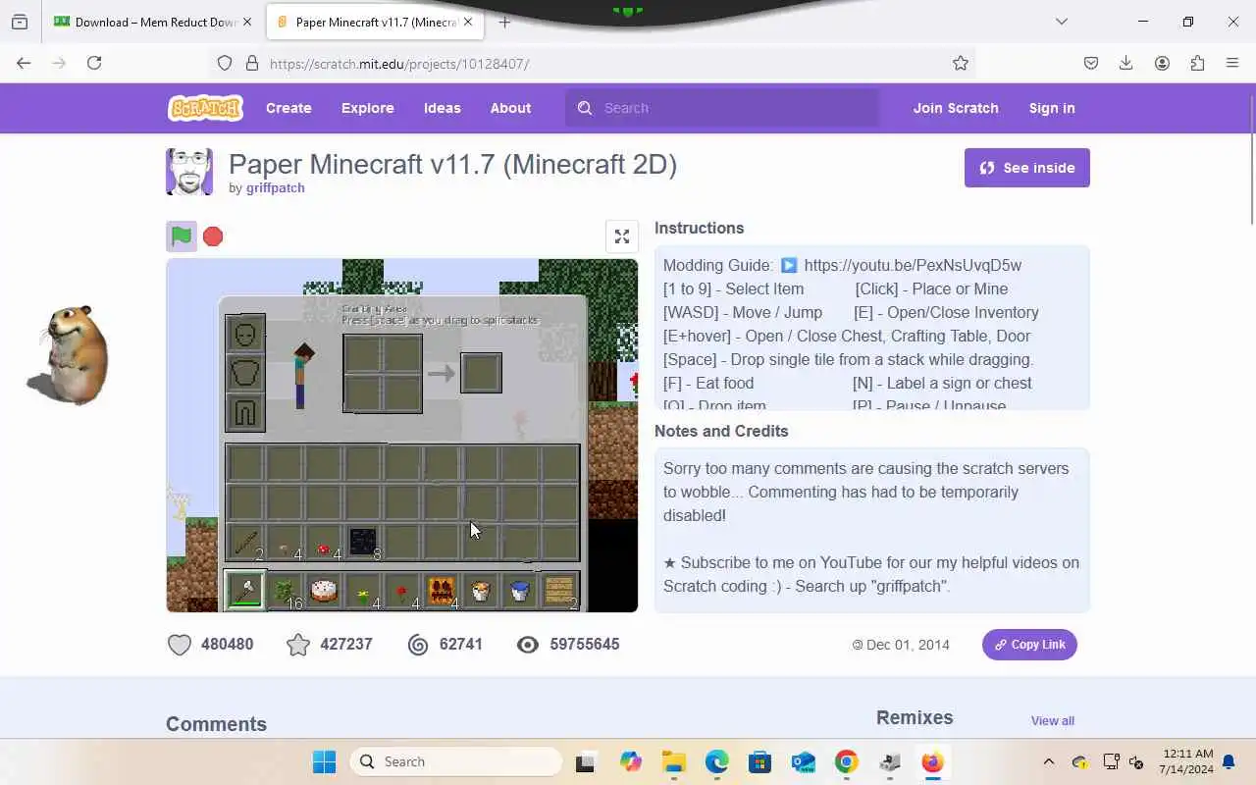Open the Explore menu item
Screen dimensions: 1256x785
click(368, 108)
